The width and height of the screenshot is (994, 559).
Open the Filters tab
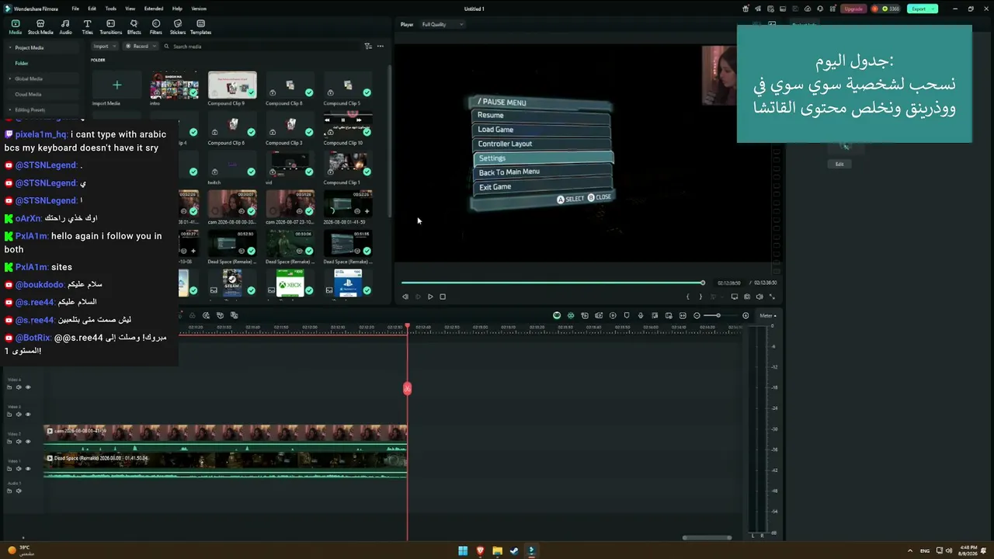coord(156,27)
